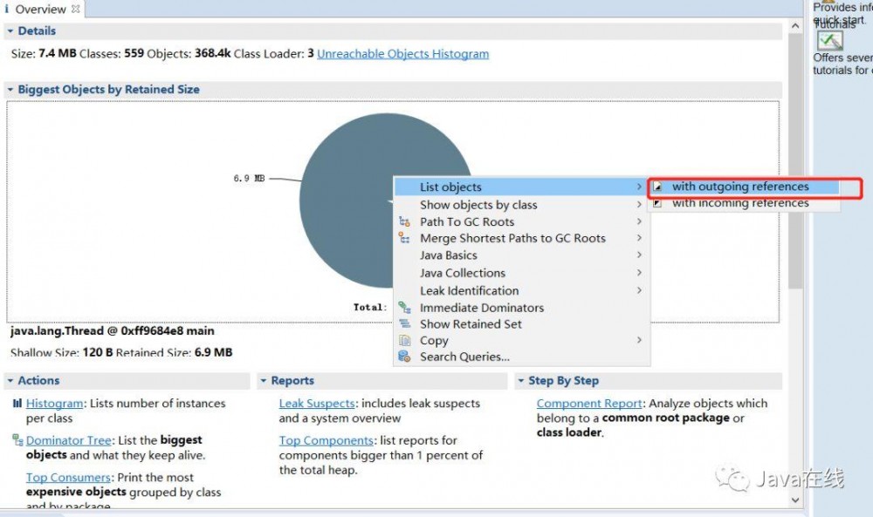Click the Path To GC Roots icon
Image resolution: width=873 pixels, height=517 pixels.
point(404,221)
